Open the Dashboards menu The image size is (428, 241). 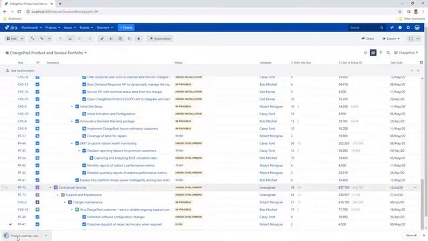pyautogui.click(x=31, y=27)
